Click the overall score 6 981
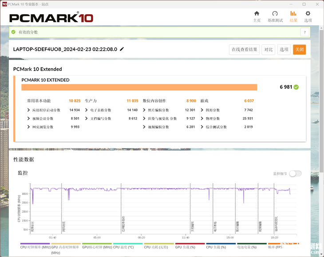 [x=286, y=87]
